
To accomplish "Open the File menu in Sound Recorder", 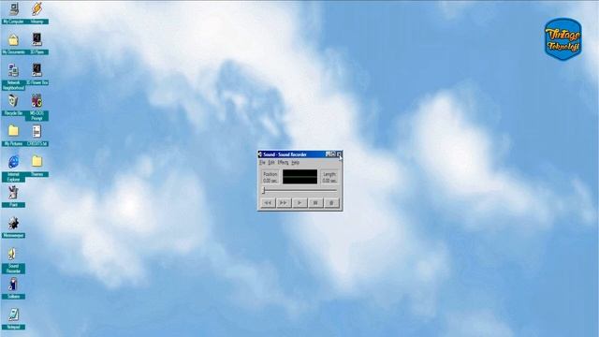I will click(262, 163).
